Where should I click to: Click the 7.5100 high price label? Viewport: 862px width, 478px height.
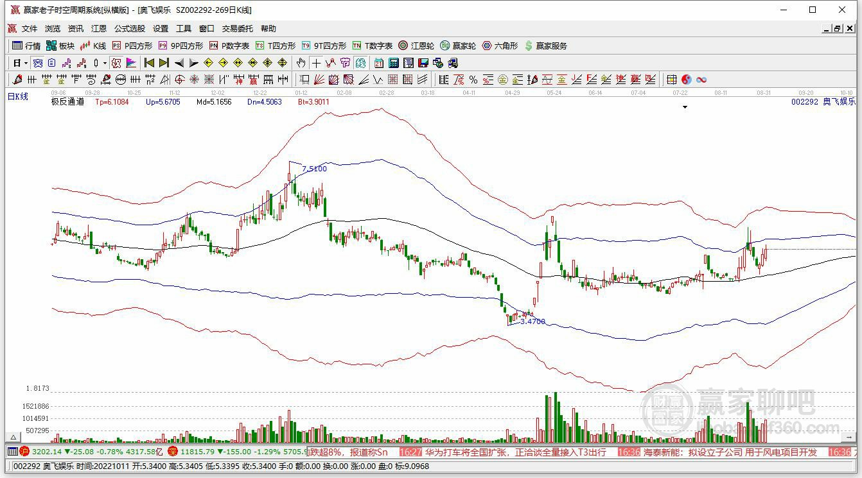point(314,169)
